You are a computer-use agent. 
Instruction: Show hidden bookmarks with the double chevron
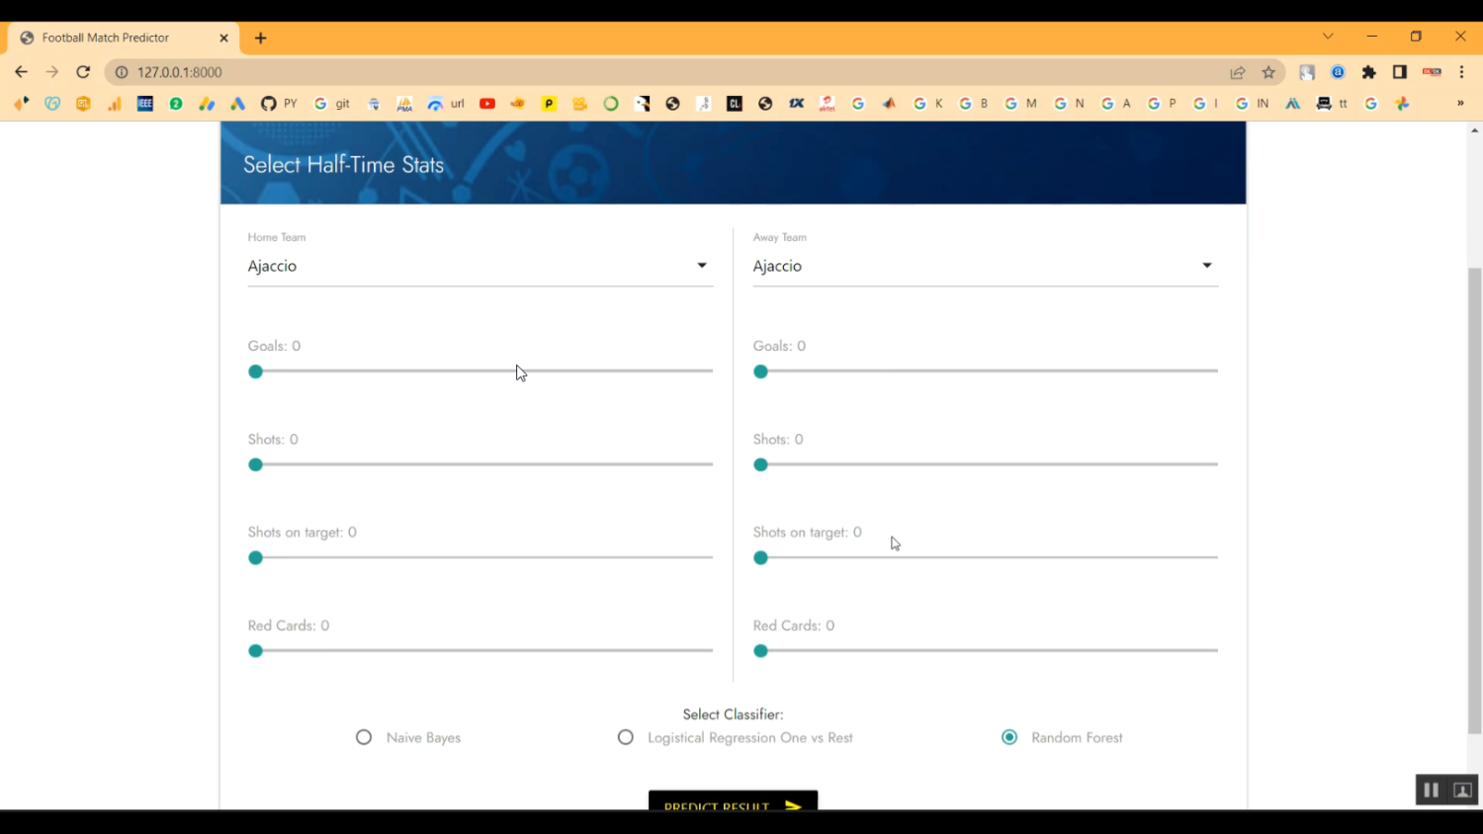tap(1460, 104)
